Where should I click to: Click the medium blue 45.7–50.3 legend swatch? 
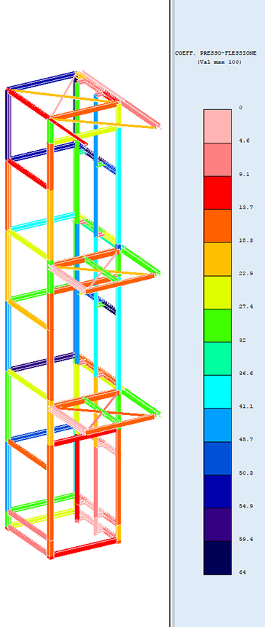pos(218,458)
